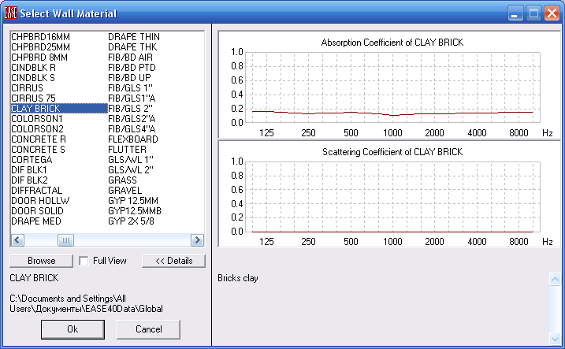Image resolution: width=565 pixels, height=349 pixels.
Task: Pick DRAPE THIN from the list
Action: pyautogui.click(x=134, y=37)
